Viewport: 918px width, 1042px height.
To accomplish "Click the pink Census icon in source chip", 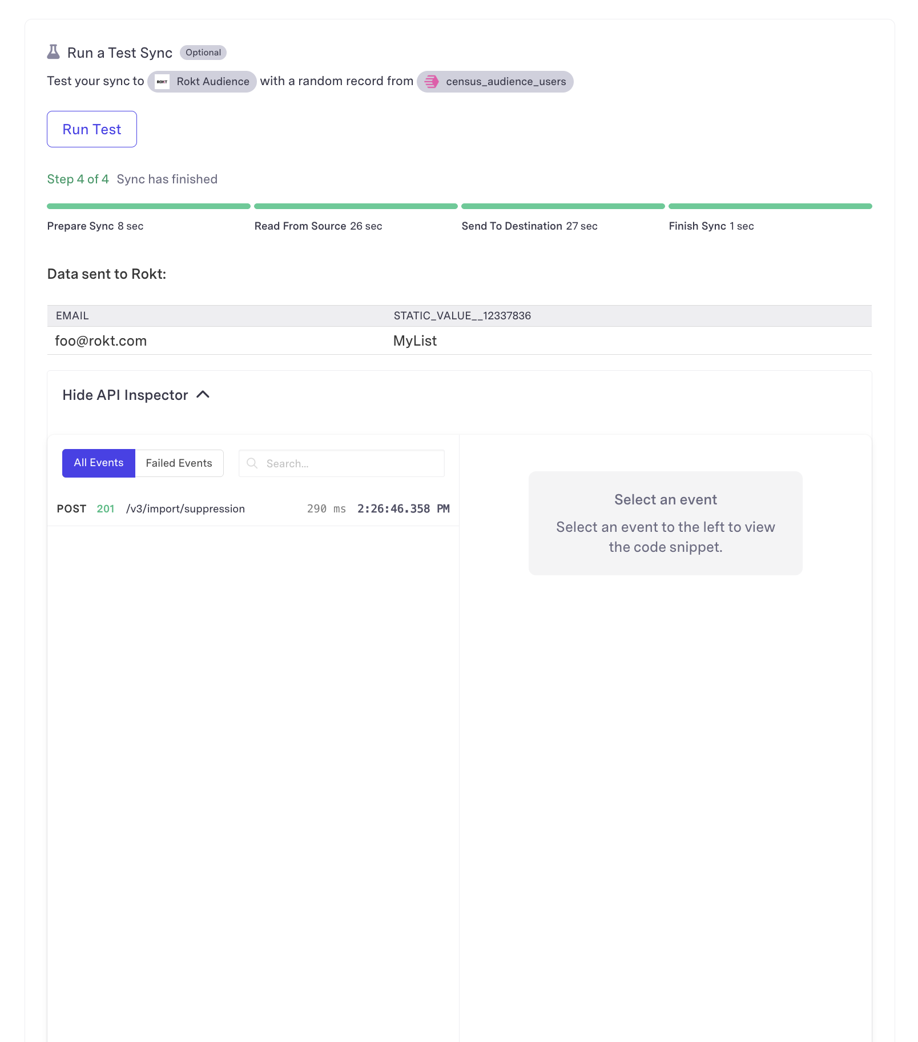I will (x=432, y=82).
